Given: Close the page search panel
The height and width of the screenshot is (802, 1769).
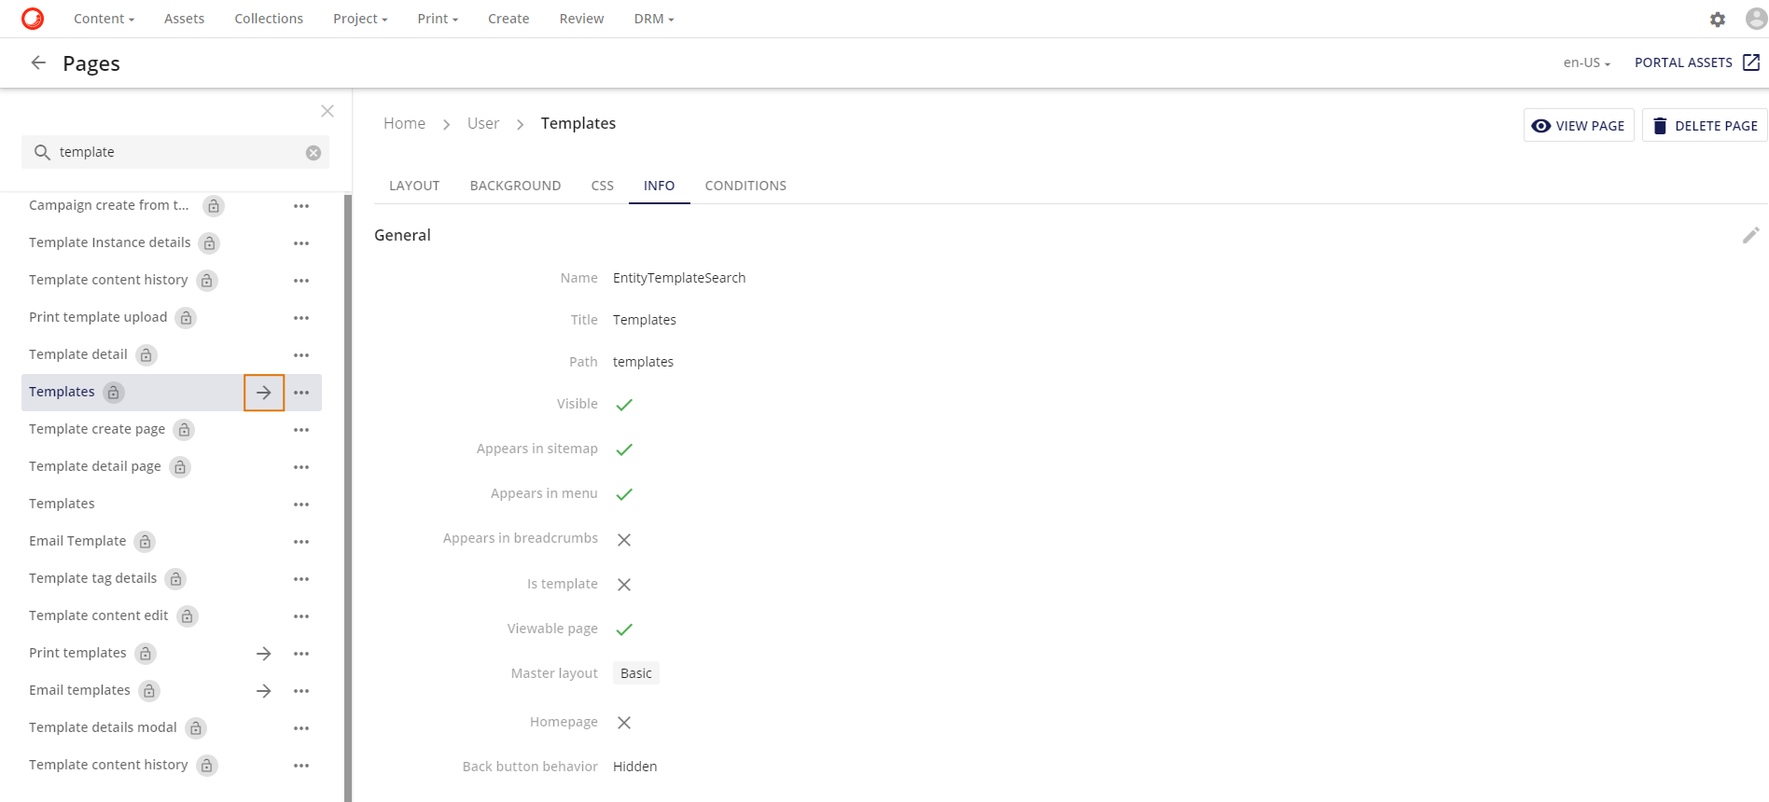Looking at the screenshot, I should point(327,111).
